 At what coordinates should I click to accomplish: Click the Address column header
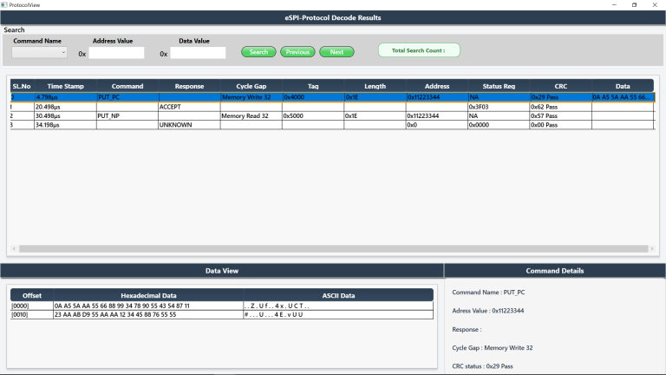click(x=437, y=86)
